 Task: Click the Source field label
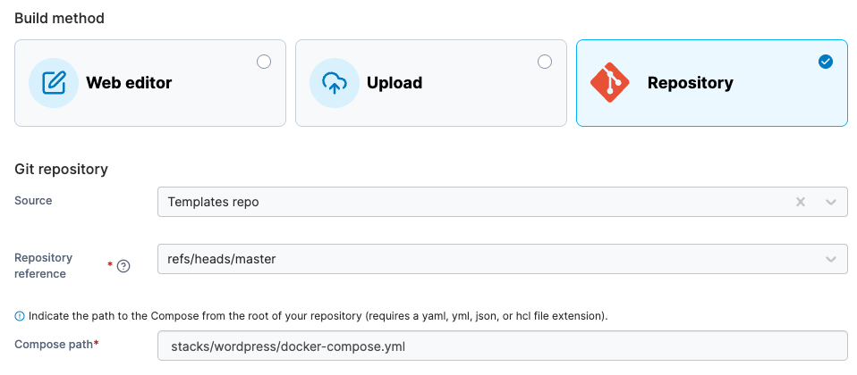[x=33, y=200]
